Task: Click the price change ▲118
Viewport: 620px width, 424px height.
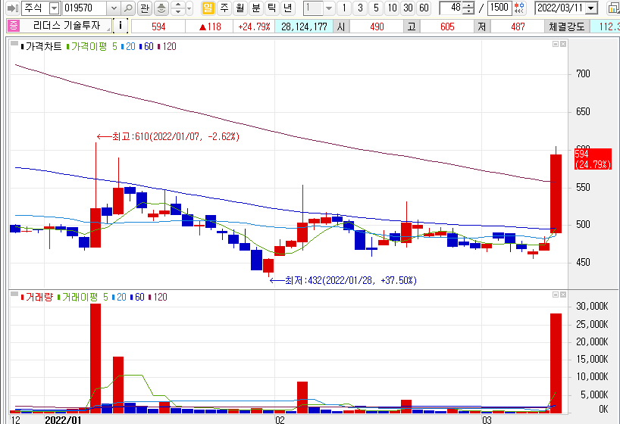Action: pyautogui.click(x=210, y=26)
